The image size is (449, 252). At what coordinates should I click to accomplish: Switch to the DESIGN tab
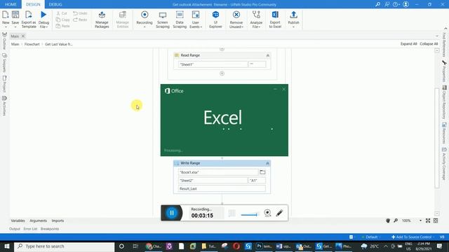coord(33,4)
